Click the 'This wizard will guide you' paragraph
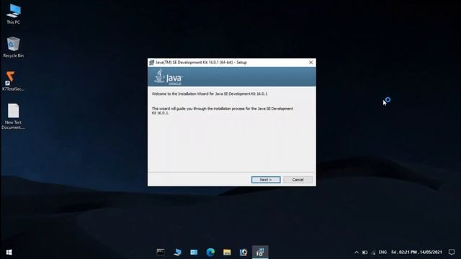The width and height of the screenshot is (461, 259). (x=223, y=111)
